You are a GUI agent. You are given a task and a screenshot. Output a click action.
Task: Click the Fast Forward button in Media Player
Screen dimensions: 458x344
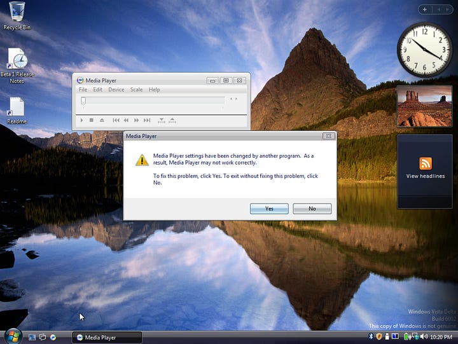(136, 120)
